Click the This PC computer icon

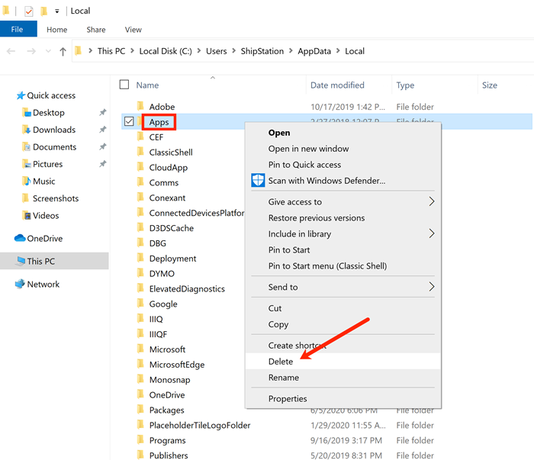click(21, 261)
